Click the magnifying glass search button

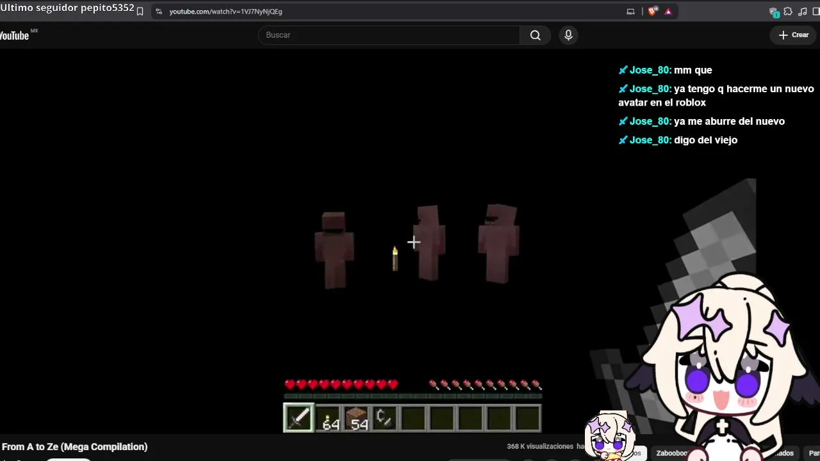click(536, 35)
